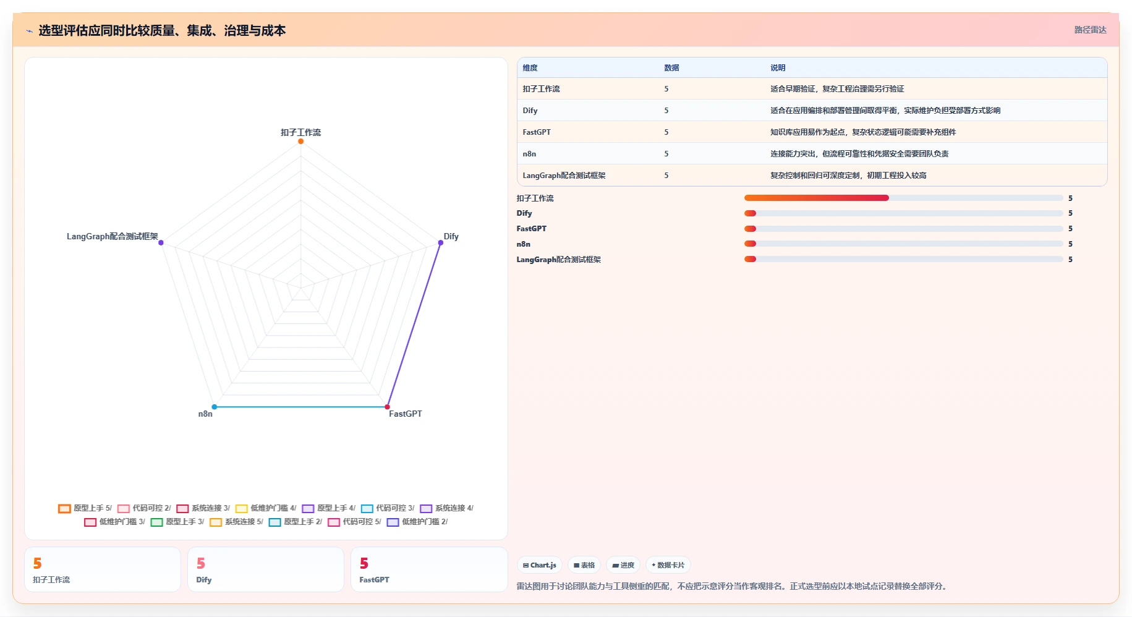Click the Dify vertex point on radar
Screen dimensions: 1132x617
[441, 242]
